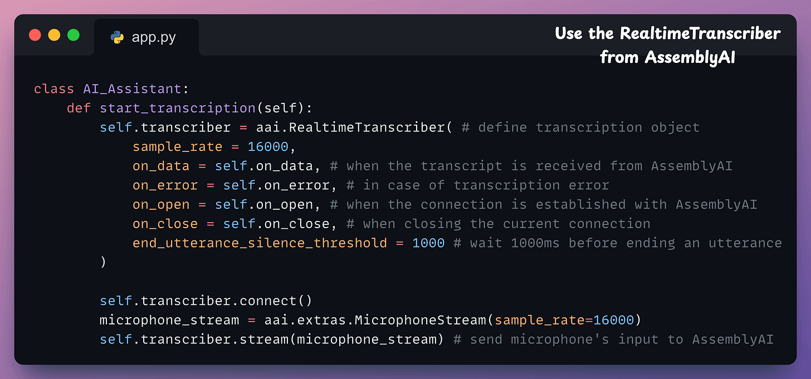Click the on_open keyword argument

pyautogui.click(x=161, y=204)
